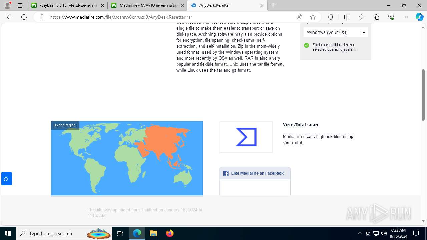427x240 pixels.
Task: Click the network tray icon
Action: tap(376, 233)
